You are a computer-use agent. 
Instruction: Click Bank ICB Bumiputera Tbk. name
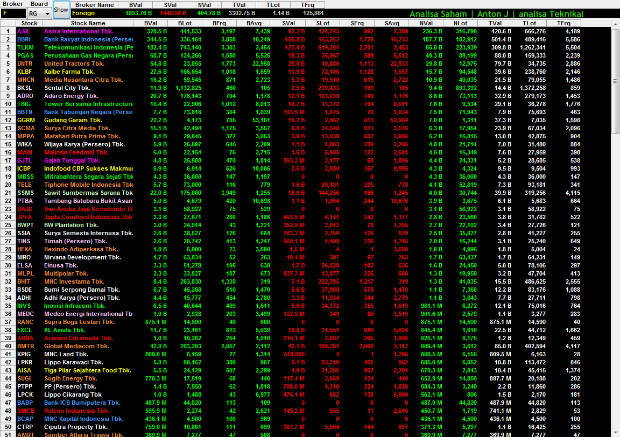click(x=82, y=403)
